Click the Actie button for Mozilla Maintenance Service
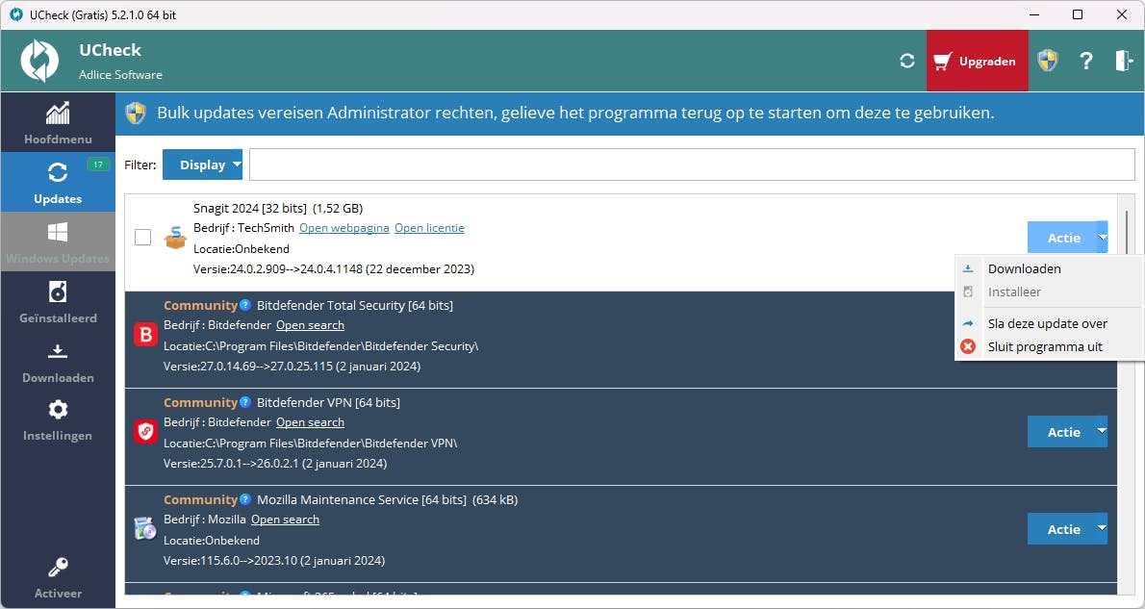 [1063, 529]
